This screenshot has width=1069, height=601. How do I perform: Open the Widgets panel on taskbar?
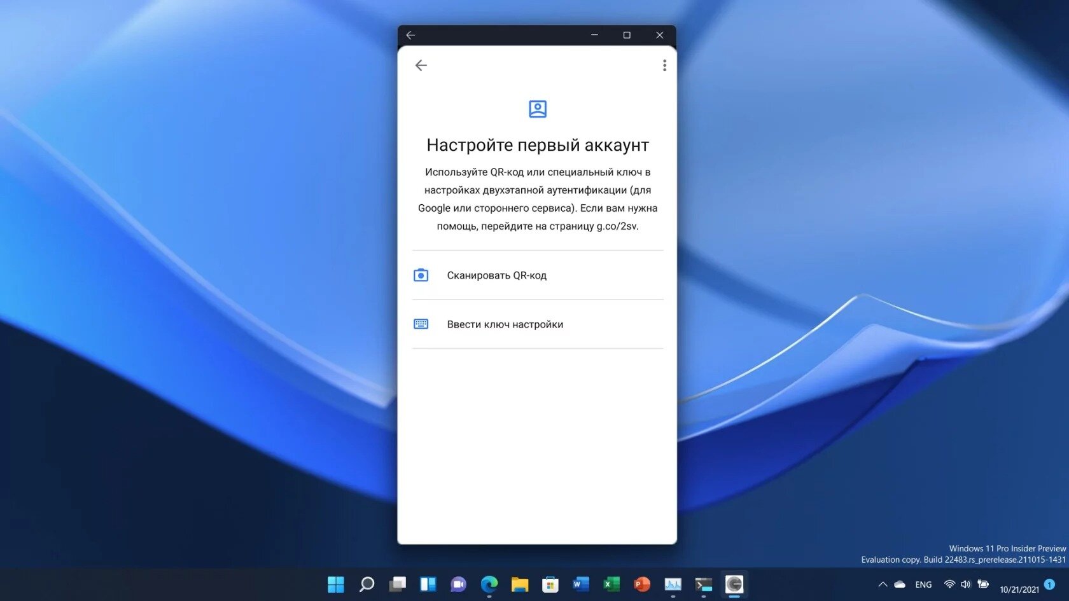(x=428, y=584)
